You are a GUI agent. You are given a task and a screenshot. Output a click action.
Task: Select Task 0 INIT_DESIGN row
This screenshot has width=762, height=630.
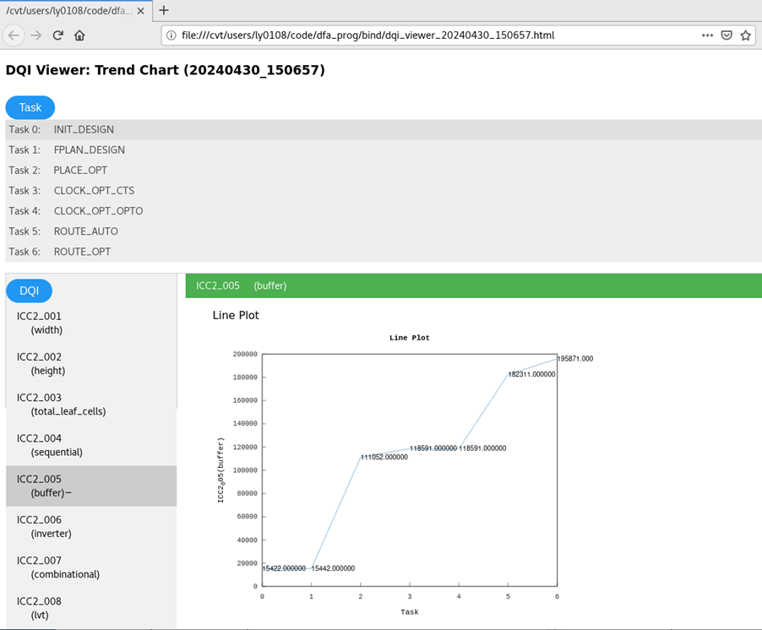click(84, 130)
